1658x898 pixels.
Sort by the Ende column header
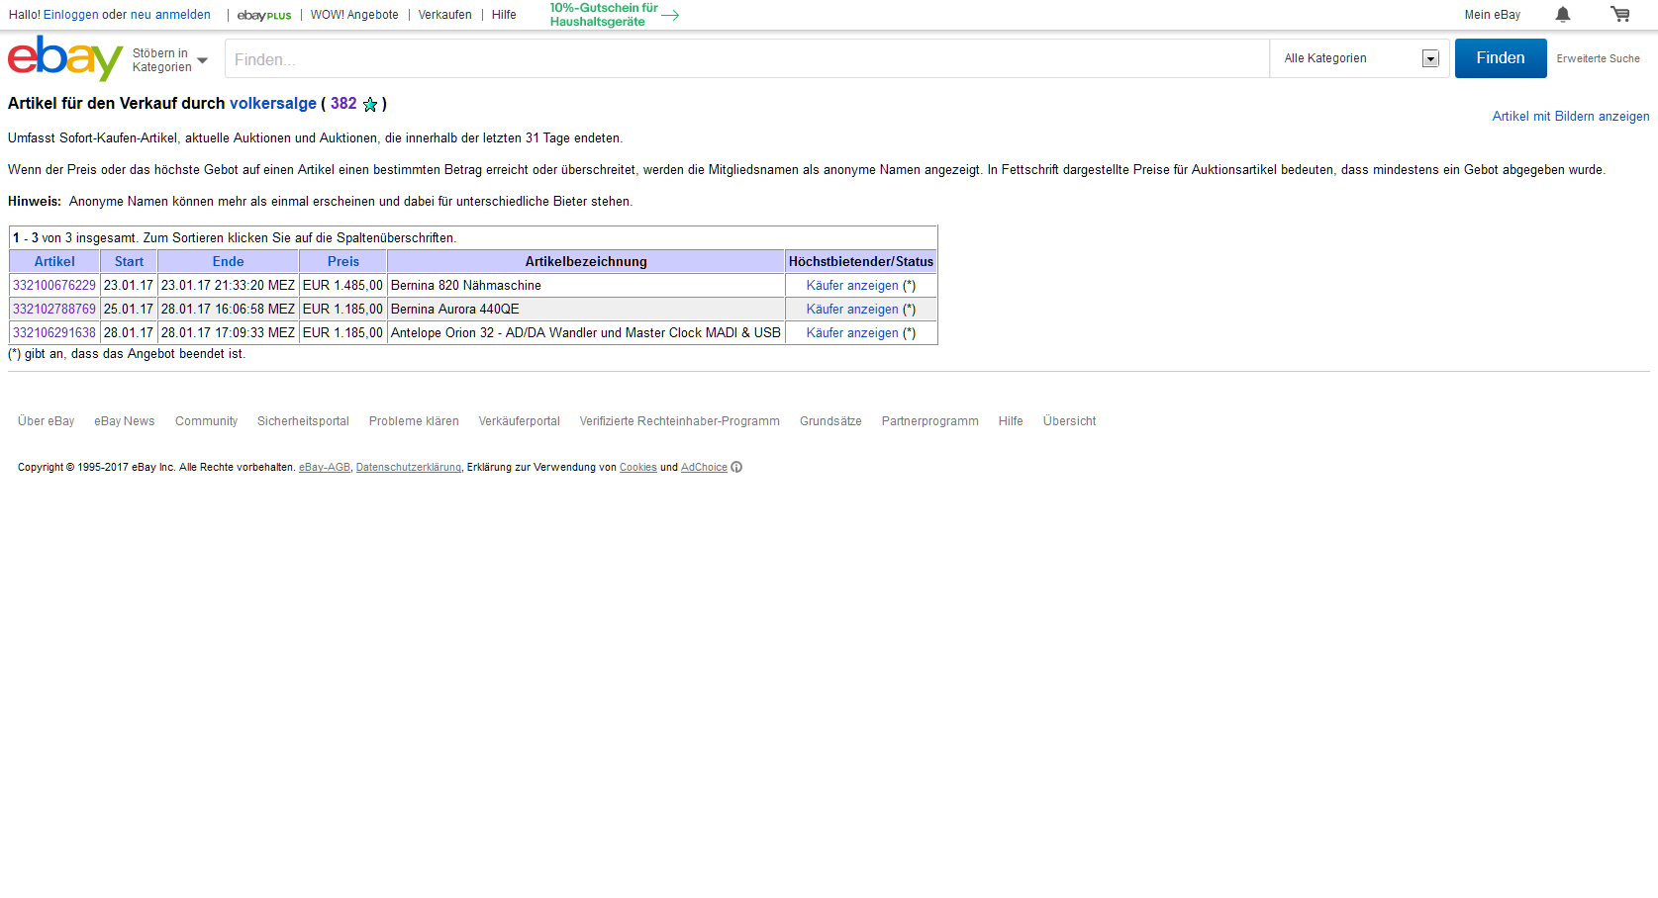[x=228, y=262]
